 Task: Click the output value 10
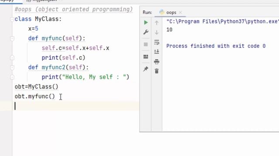pyautogui.click(x=170, y=30)
